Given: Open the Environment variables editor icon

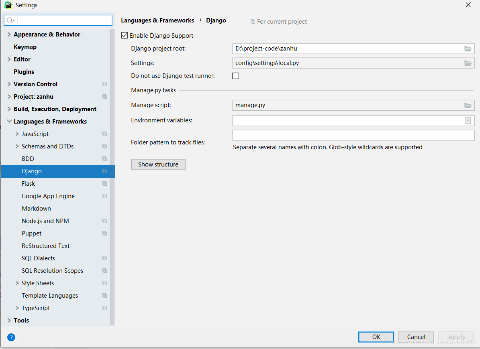Looking at the screenshot, I should 468,121.
